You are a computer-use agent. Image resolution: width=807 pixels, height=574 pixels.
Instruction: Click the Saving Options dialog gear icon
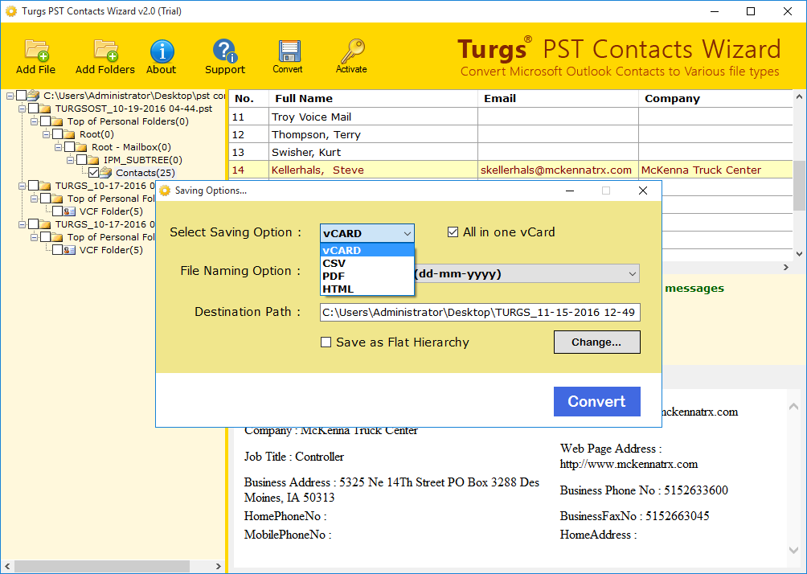click(165, 191)
